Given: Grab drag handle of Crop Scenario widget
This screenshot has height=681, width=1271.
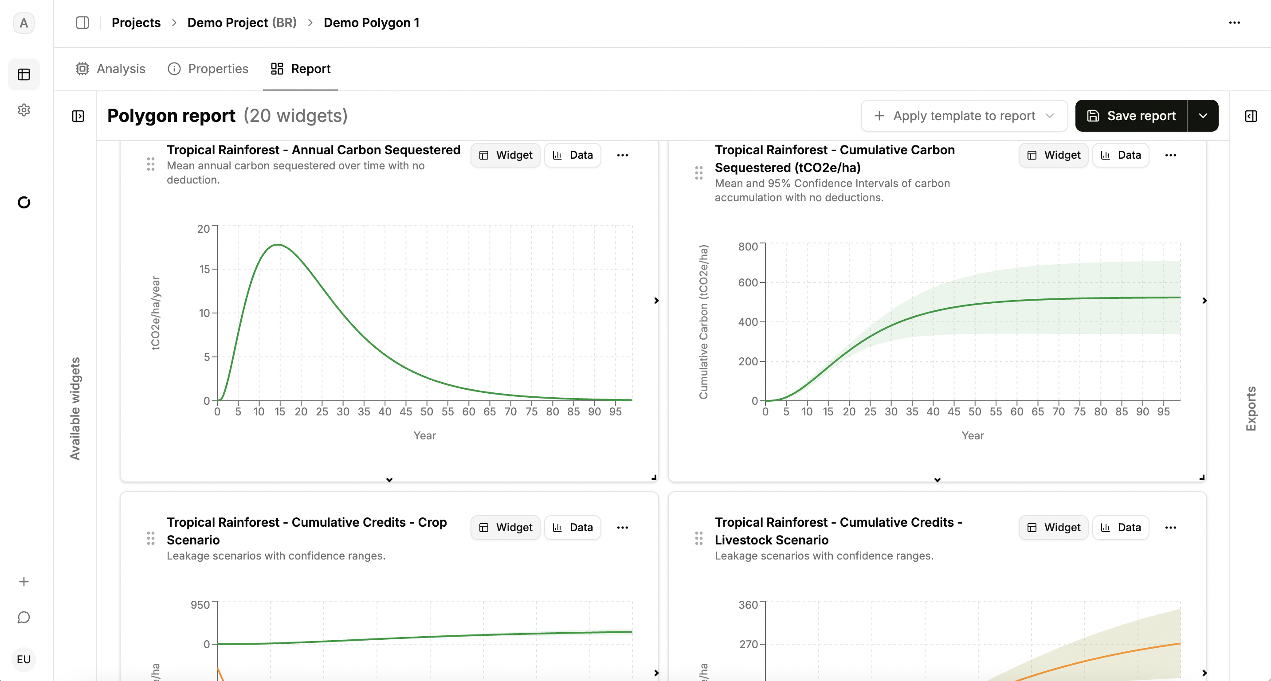Looking at the screenshot, I should click(x=150, y=538).
